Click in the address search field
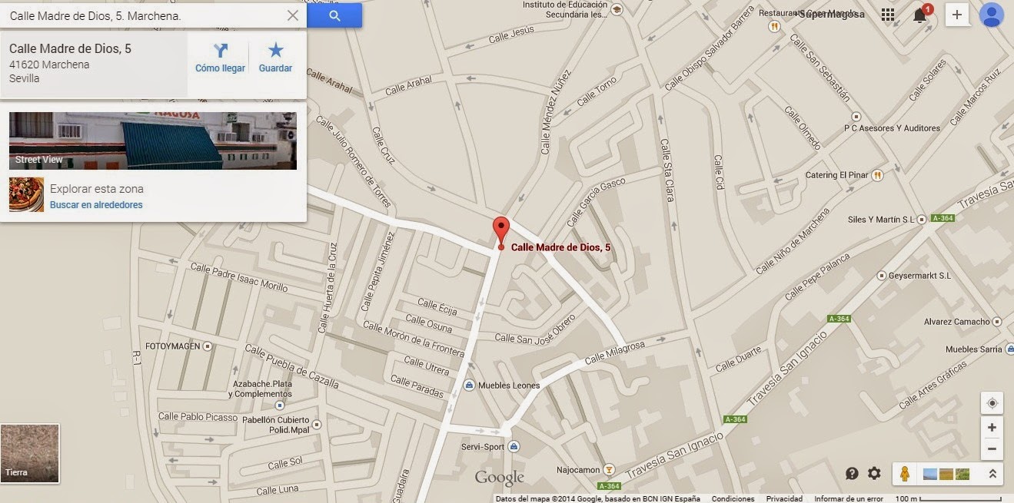Screen dimensions: 1014x503 point(142,15)
